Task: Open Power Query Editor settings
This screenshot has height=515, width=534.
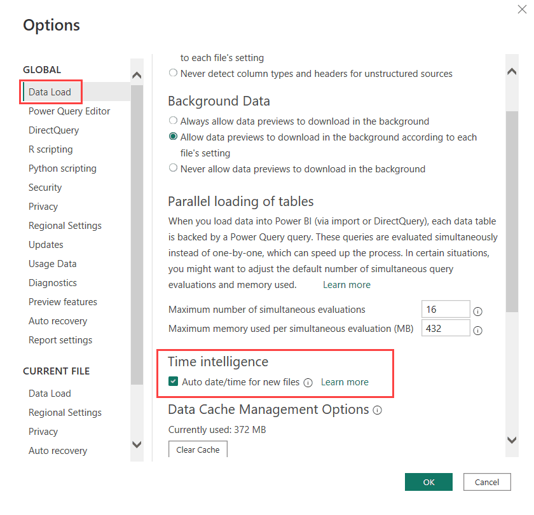Action: (x=69, y=111)
